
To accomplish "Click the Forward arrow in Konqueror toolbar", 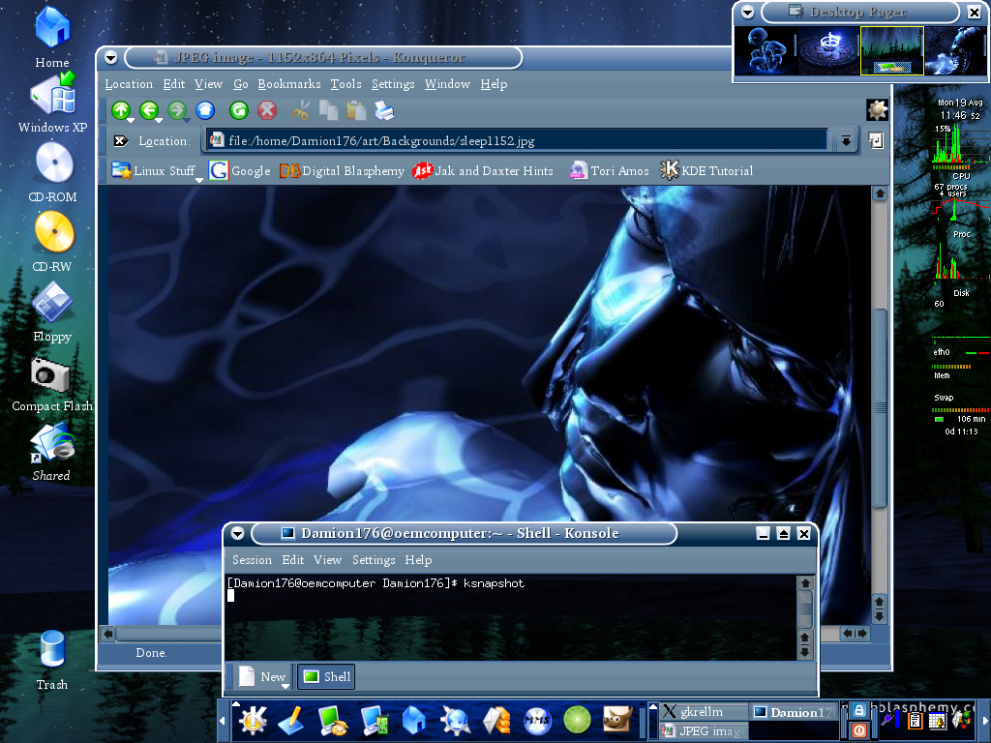I will (x=178, y=110).
